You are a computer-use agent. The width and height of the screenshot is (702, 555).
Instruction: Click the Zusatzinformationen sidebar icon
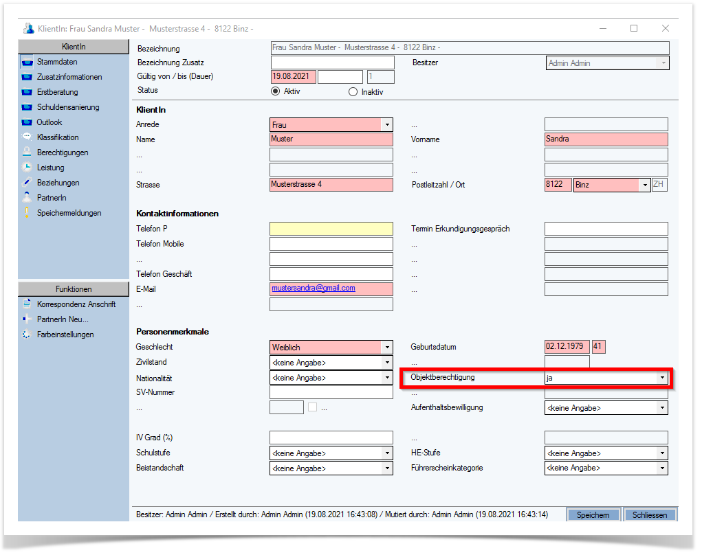(x=27, y=77)
